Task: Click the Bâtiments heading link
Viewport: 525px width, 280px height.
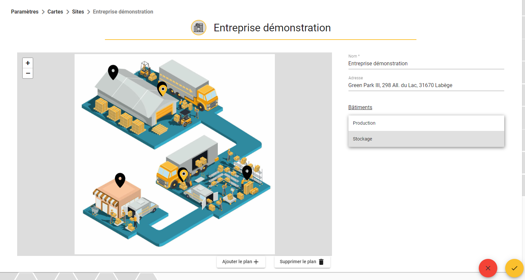Action: coord(360,107)
